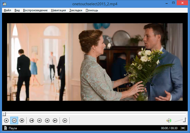Minimize the player window
Viewport: 190px width, 133px height.
pyautogui.click(x=167, y=3)
